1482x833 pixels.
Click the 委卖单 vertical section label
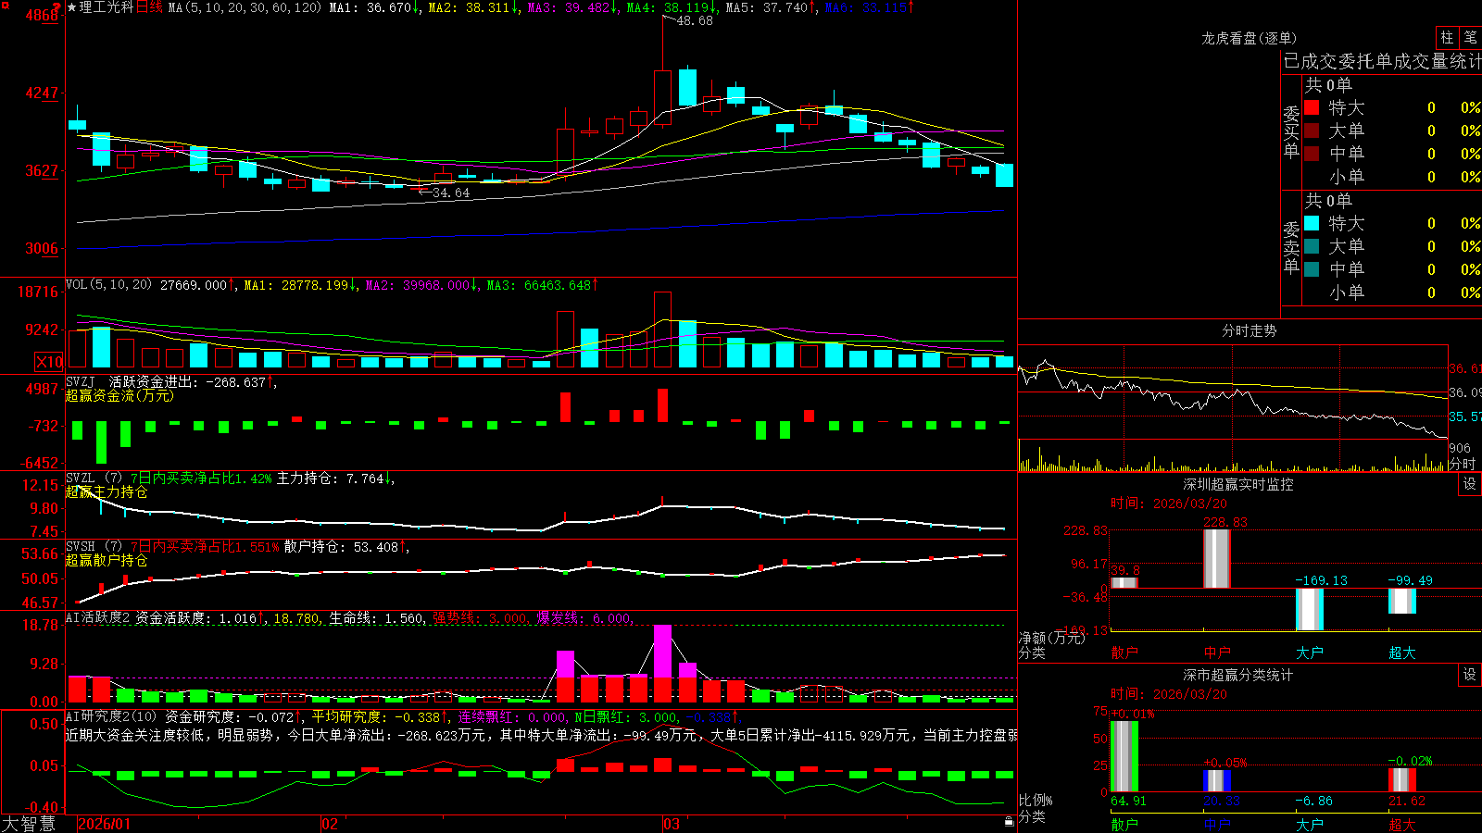click(x=1291, y=248)
